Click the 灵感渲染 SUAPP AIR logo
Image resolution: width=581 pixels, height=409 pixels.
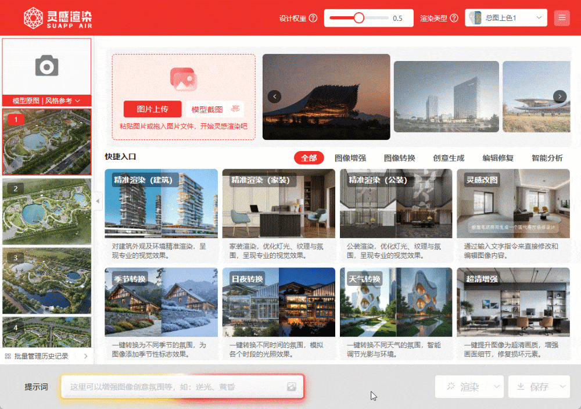[x=58, y=18]
